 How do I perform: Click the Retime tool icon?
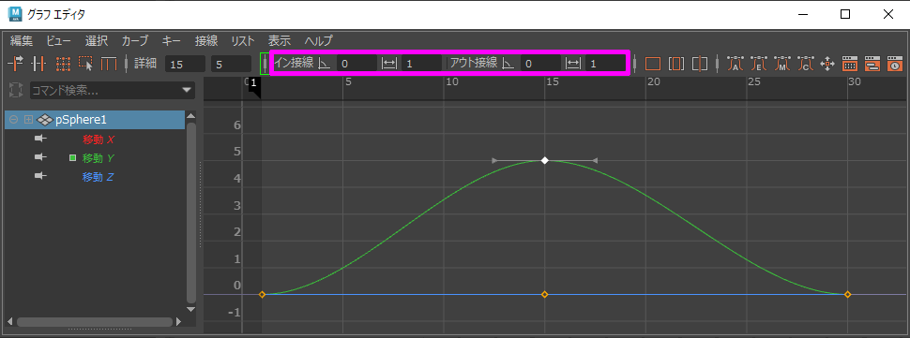(109, 63)
